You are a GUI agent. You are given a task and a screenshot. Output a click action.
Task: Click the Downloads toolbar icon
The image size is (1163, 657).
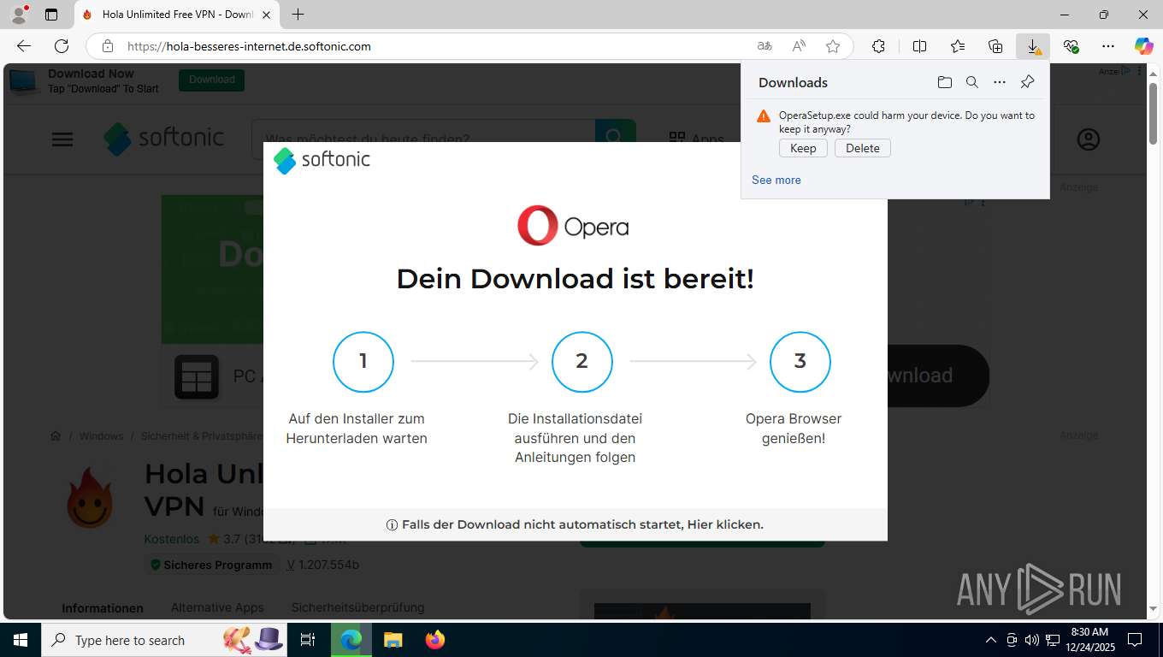(x=1033, y=46)
